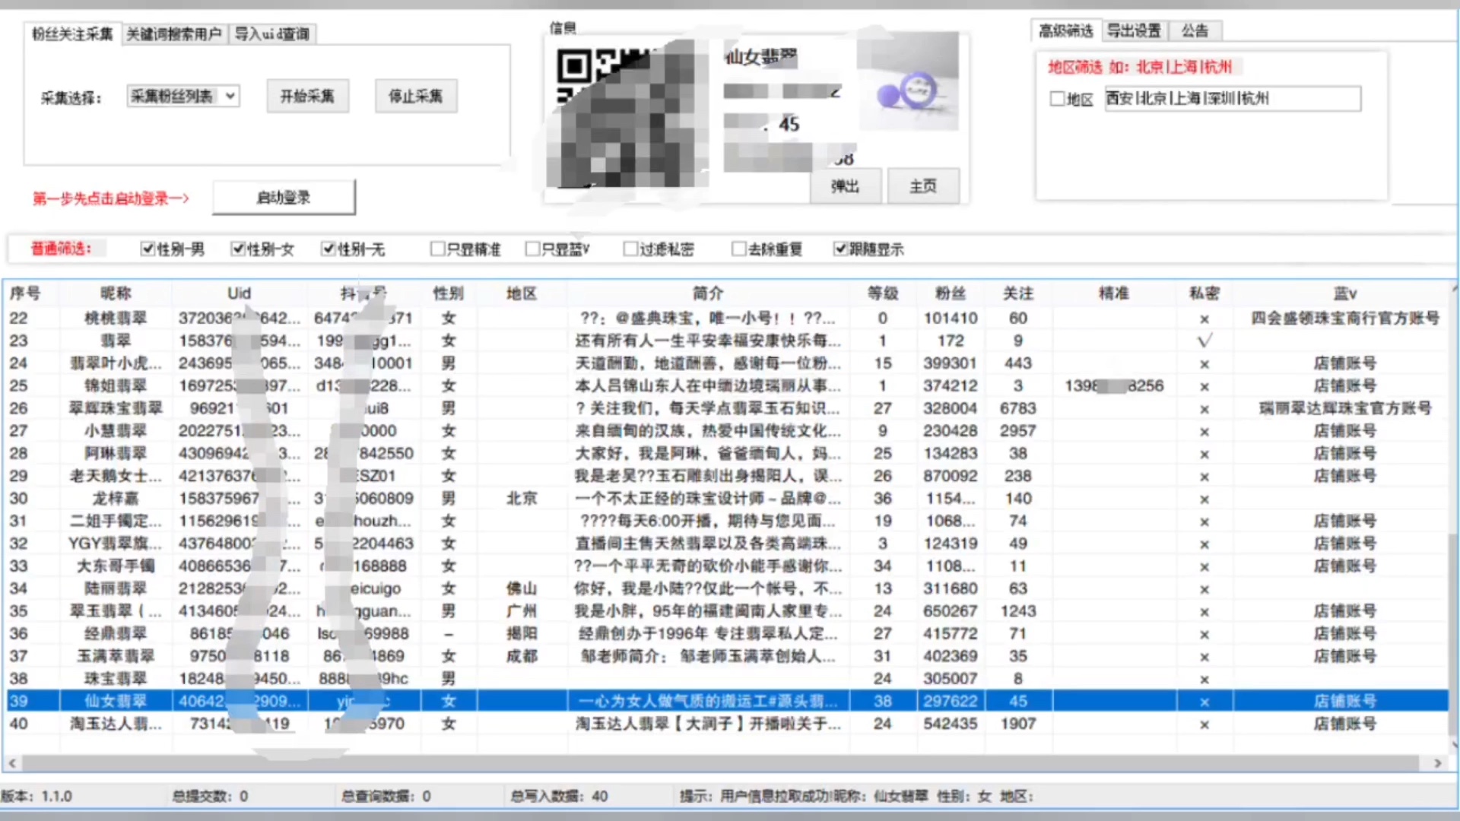
Task: Open the 采集选择 dropdown list
Action: pyautogui.click(x=230, y=96)
